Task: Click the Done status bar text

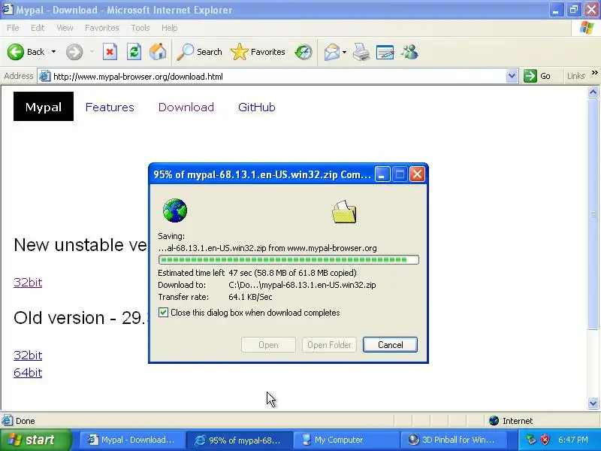Action: pos(26,421)
